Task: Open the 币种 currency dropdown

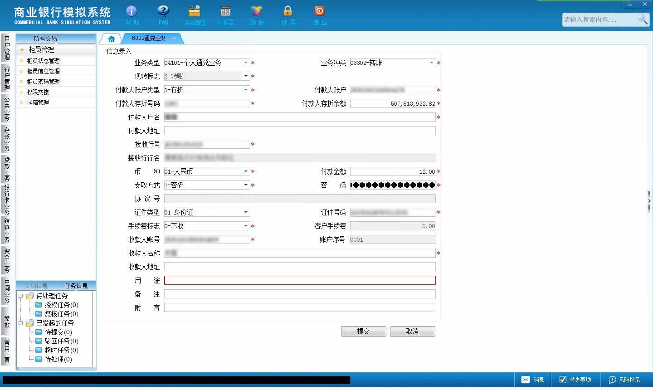Action: [246, 171]
